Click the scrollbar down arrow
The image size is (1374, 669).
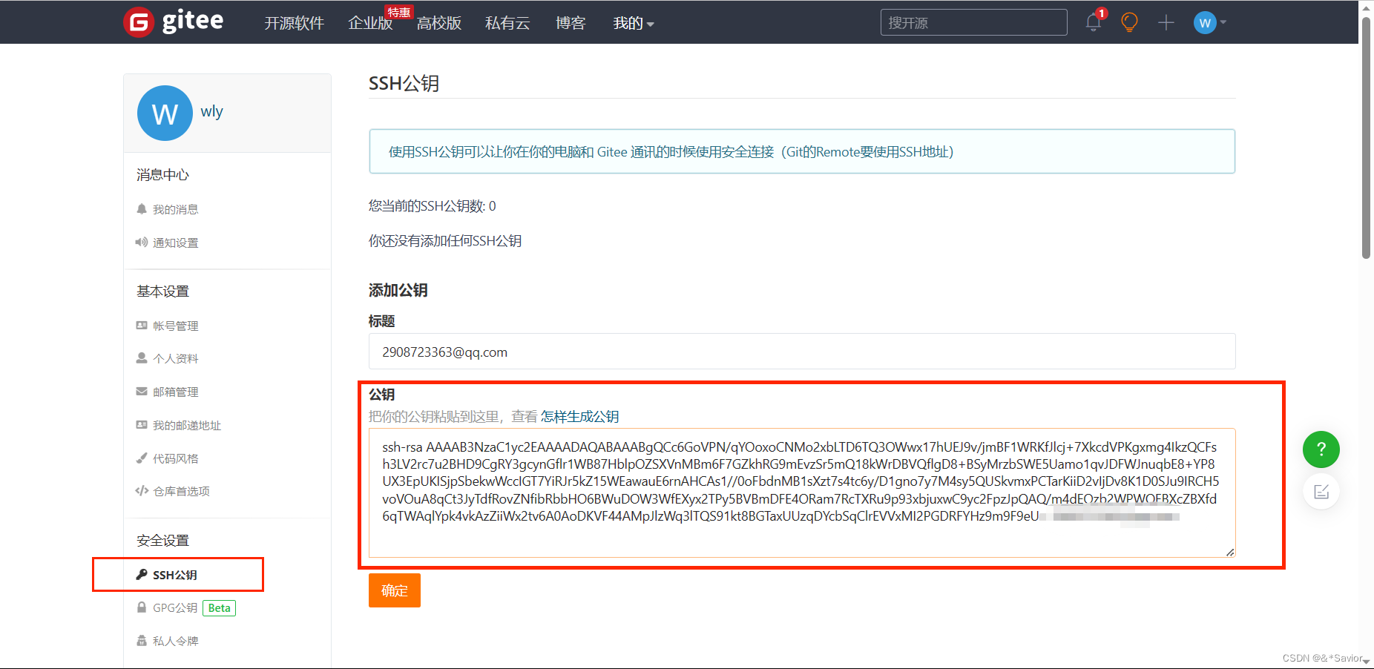[x=1366, y=661]
